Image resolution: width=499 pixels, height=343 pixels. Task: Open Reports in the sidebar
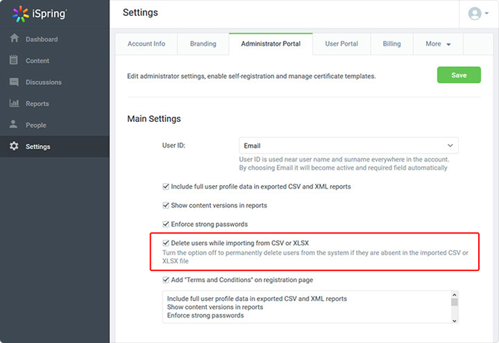[x=54, y=104]
